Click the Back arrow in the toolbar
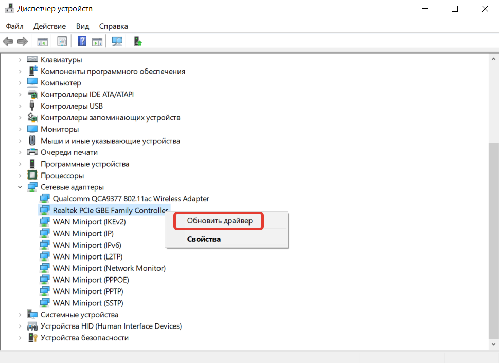The image size is (499, 363). click(8, 41)
